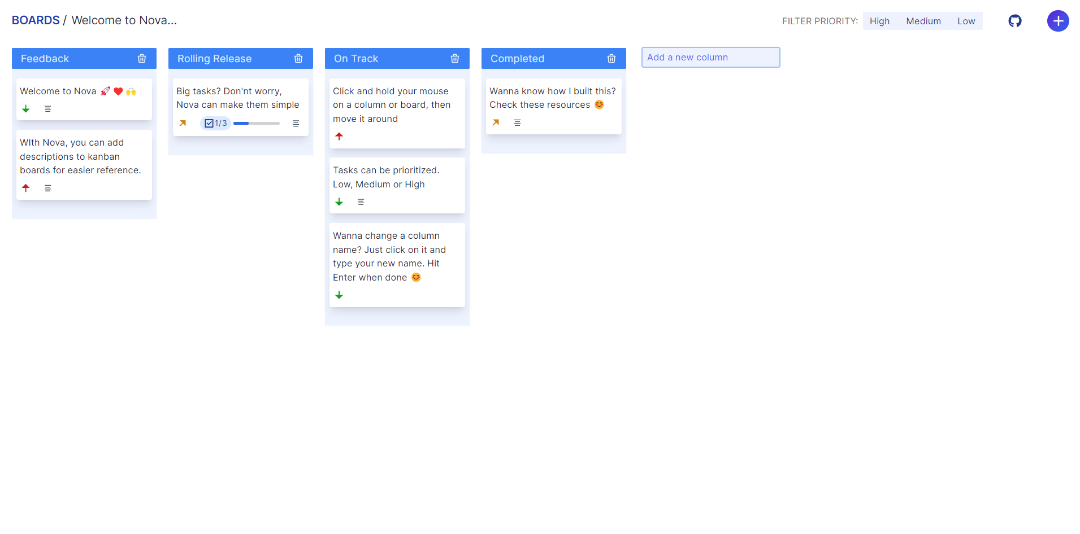Image resolution: width=1080 pixels, height=534 pixels.
Task: Click the trash icon on On Track column
Action: click(455, 59)
